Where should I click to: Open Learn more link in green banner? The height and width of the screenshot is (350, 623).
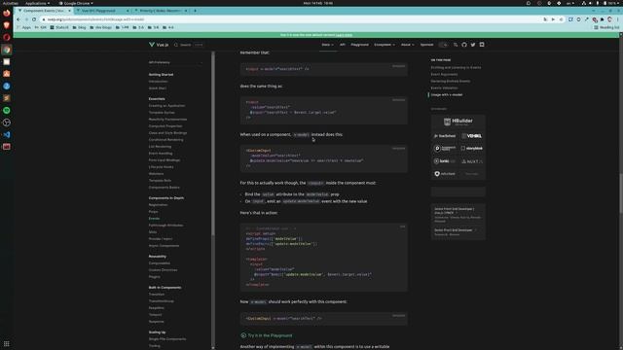(x=344, y=35)
